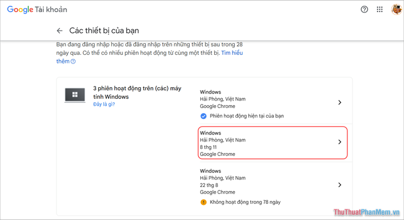This screenshot has width=404, height=220.
Task: Open the account profile avatar
Action: click(x=396, y=10)
